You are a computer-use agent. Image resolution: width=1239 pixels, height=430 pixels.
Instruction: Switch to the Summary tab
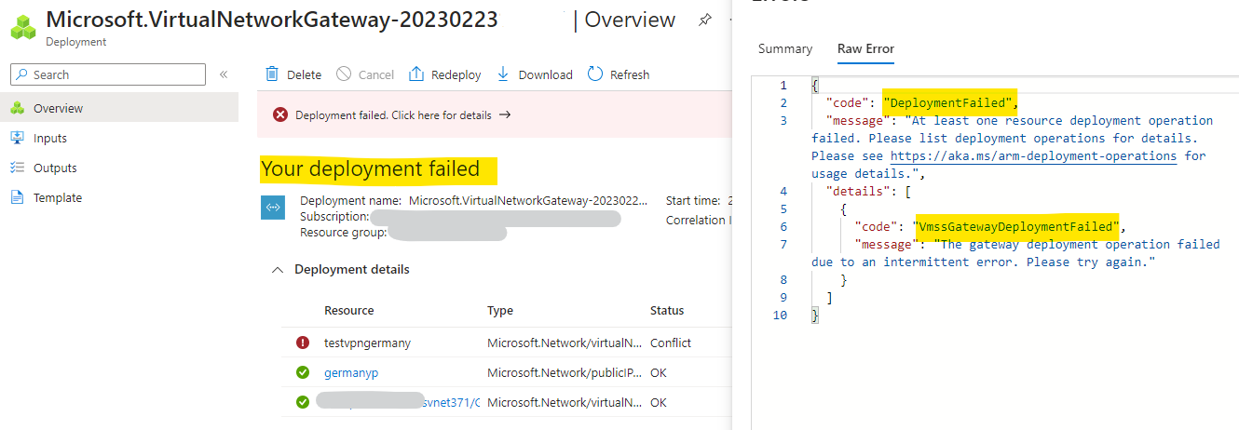point(785,48)
